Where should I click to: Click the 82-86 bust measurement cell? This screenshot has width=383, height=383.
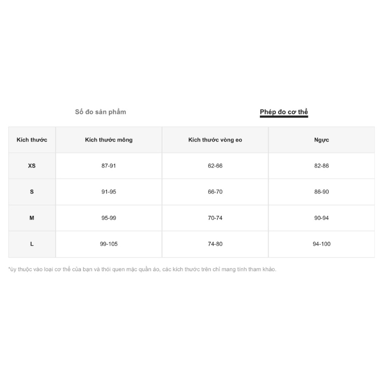pyautogui.click(x=321, y=166)
